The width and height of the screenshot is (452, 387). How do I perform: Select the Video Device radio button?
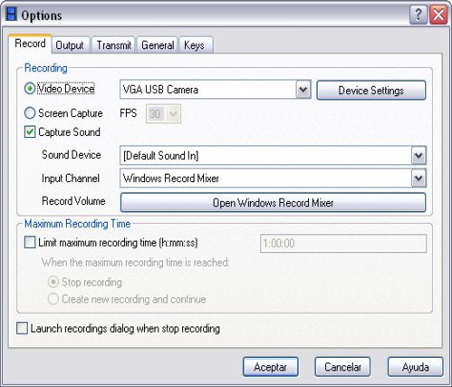[x=30, y=89]
